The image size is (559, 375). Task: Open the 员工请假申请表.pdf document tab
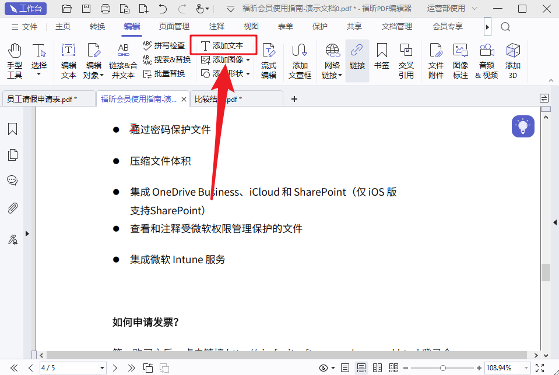click(42, 100)
